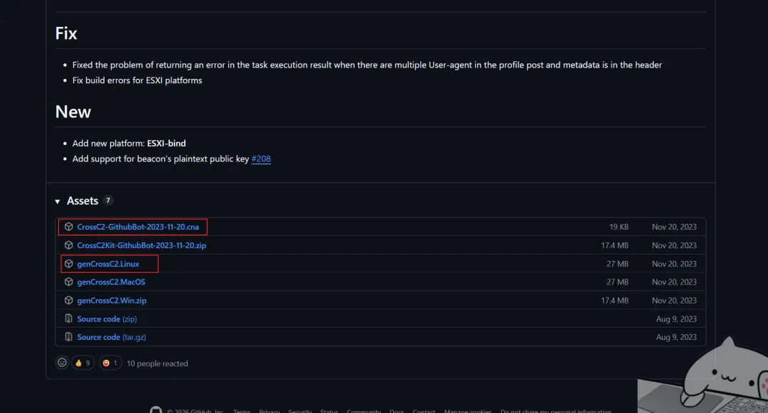The width and height of the screenshot is (768, 413).
Task: Click package icon beside CrossC2-GithubBot .cna asset
Action: pyautogui.click(x=68, y=227)
